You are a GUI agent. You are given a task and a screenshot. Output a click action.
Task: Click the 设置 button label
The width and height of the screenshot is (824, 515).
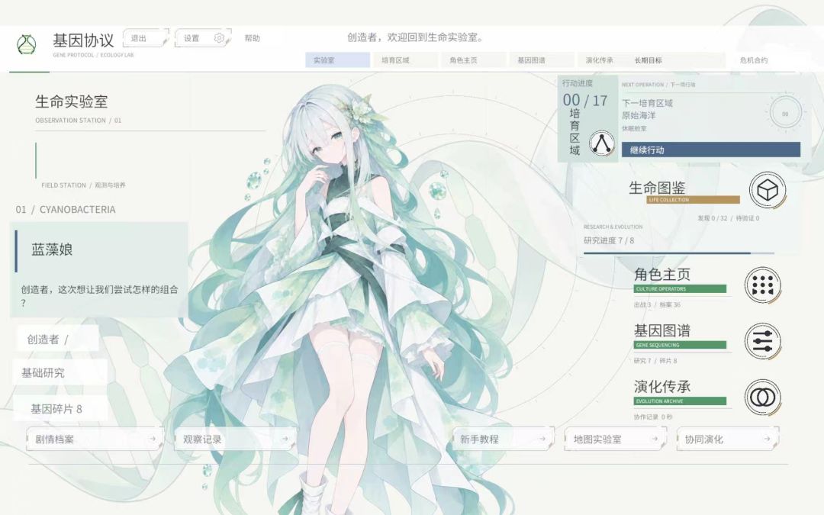tap(192, 38)
